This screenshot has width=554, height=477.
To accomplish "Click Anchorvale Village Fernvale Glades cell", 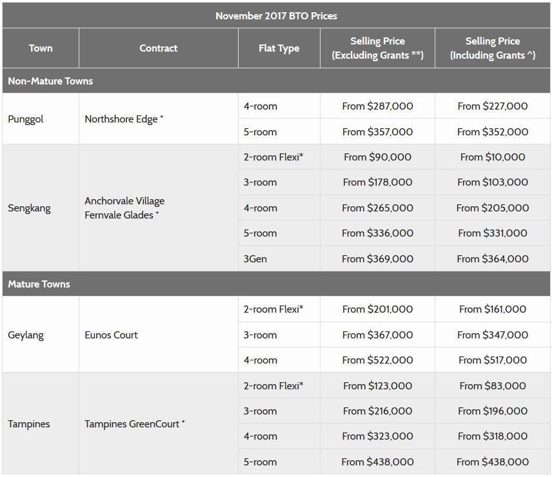I will coord(124,208).
